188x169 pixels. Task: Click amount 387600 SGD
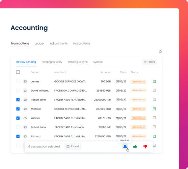coord(103,109)
